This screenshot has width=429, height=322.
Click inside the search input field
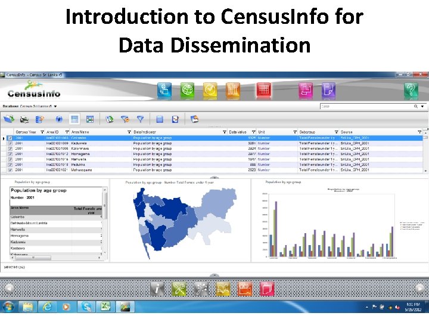[366, 106]
